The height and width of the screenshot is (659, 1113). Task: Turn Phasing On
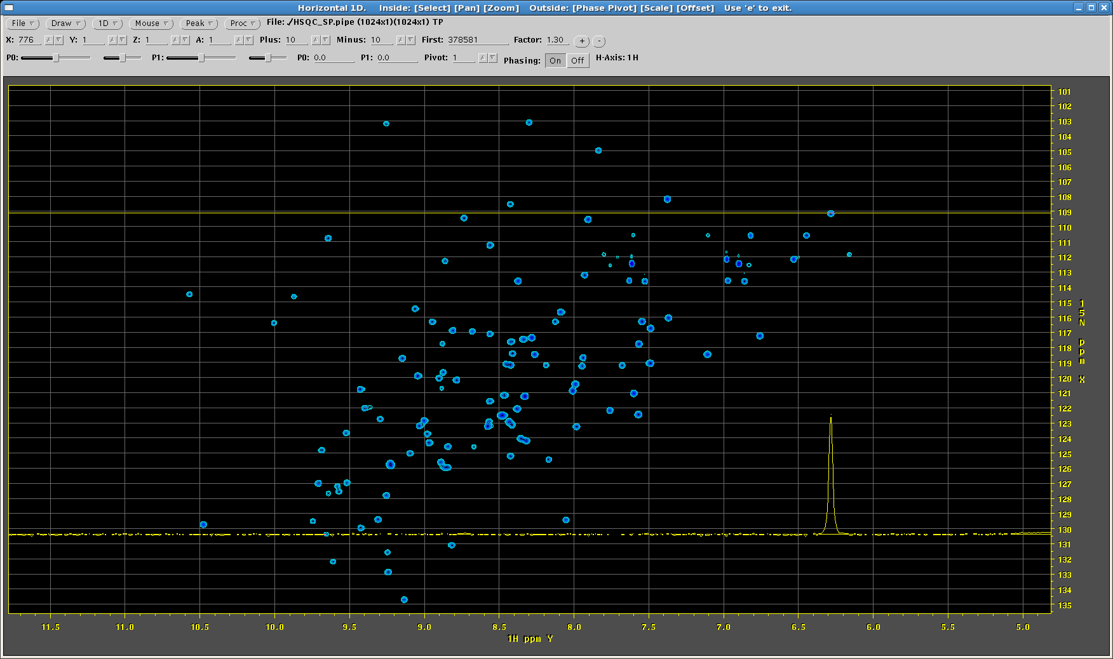pos(555,61)
